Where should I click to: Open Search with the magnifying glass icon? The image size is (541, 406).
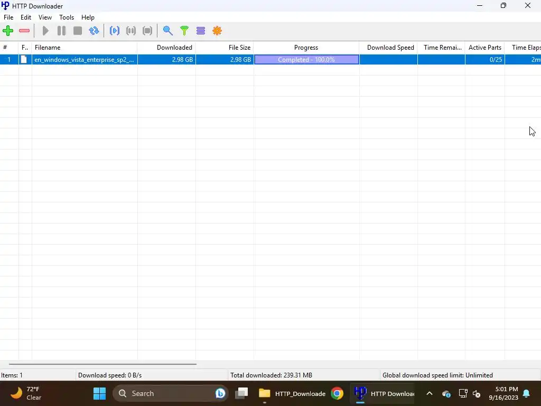point(167,31)
